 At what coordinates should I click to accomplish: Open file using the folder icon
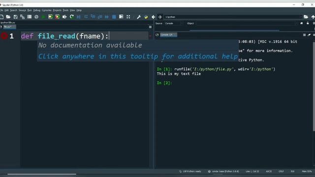point(8,17)
